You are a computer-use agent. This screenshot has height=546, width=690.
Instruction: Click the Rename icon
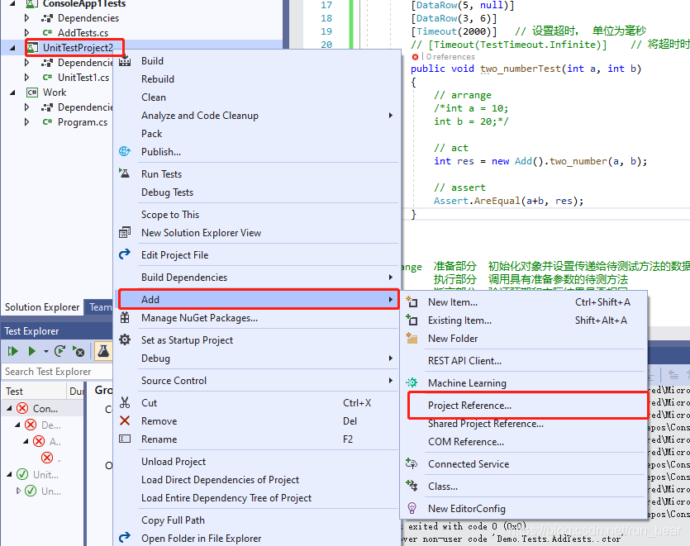[x=125, y=439]
